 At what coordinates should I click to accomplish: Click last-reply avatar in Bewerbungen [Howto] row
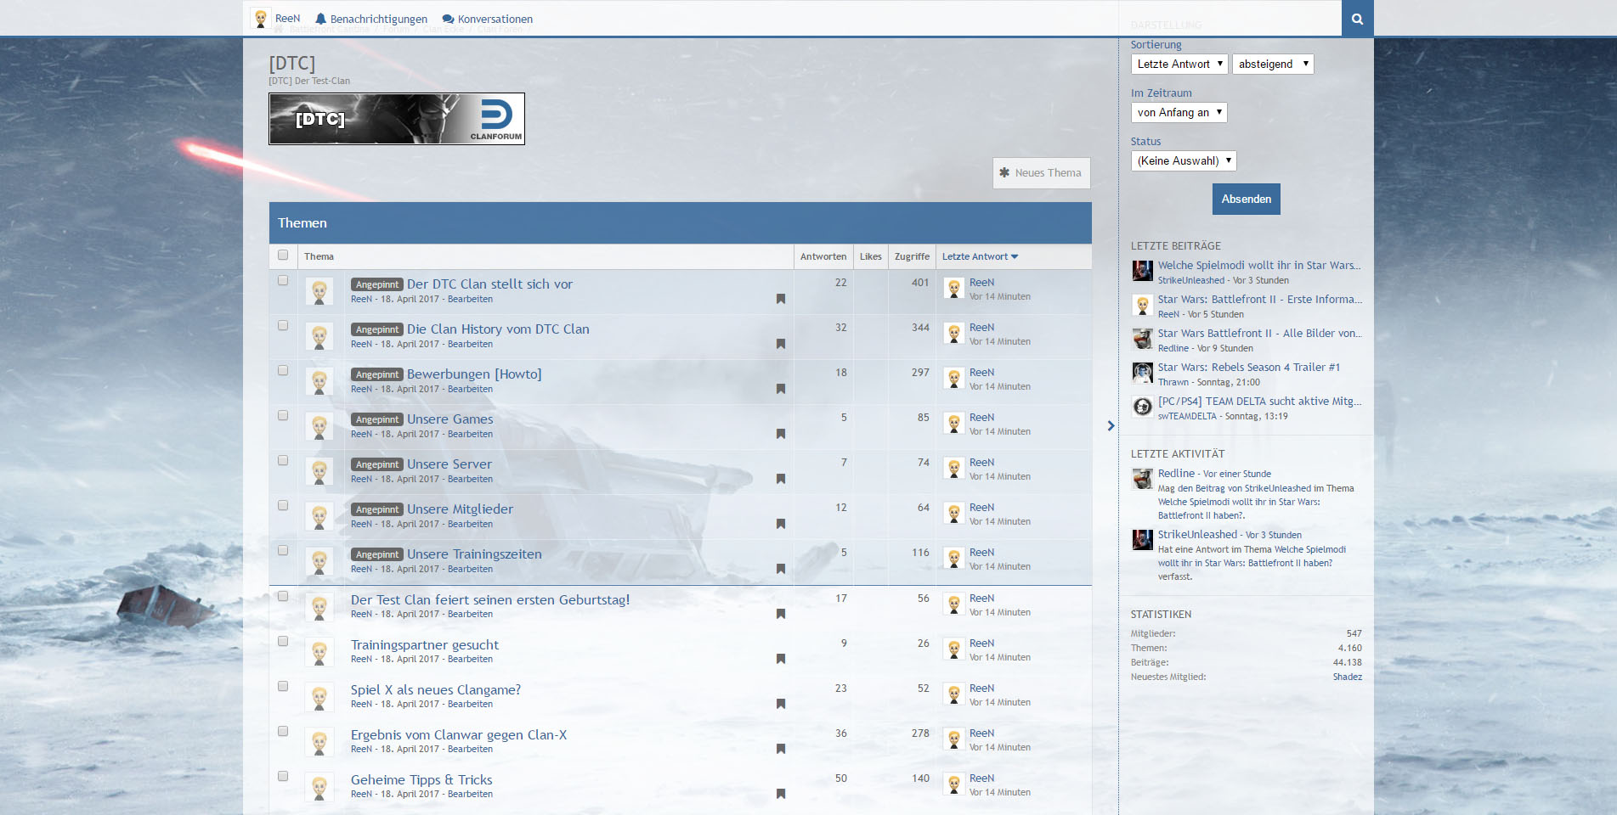953,379
